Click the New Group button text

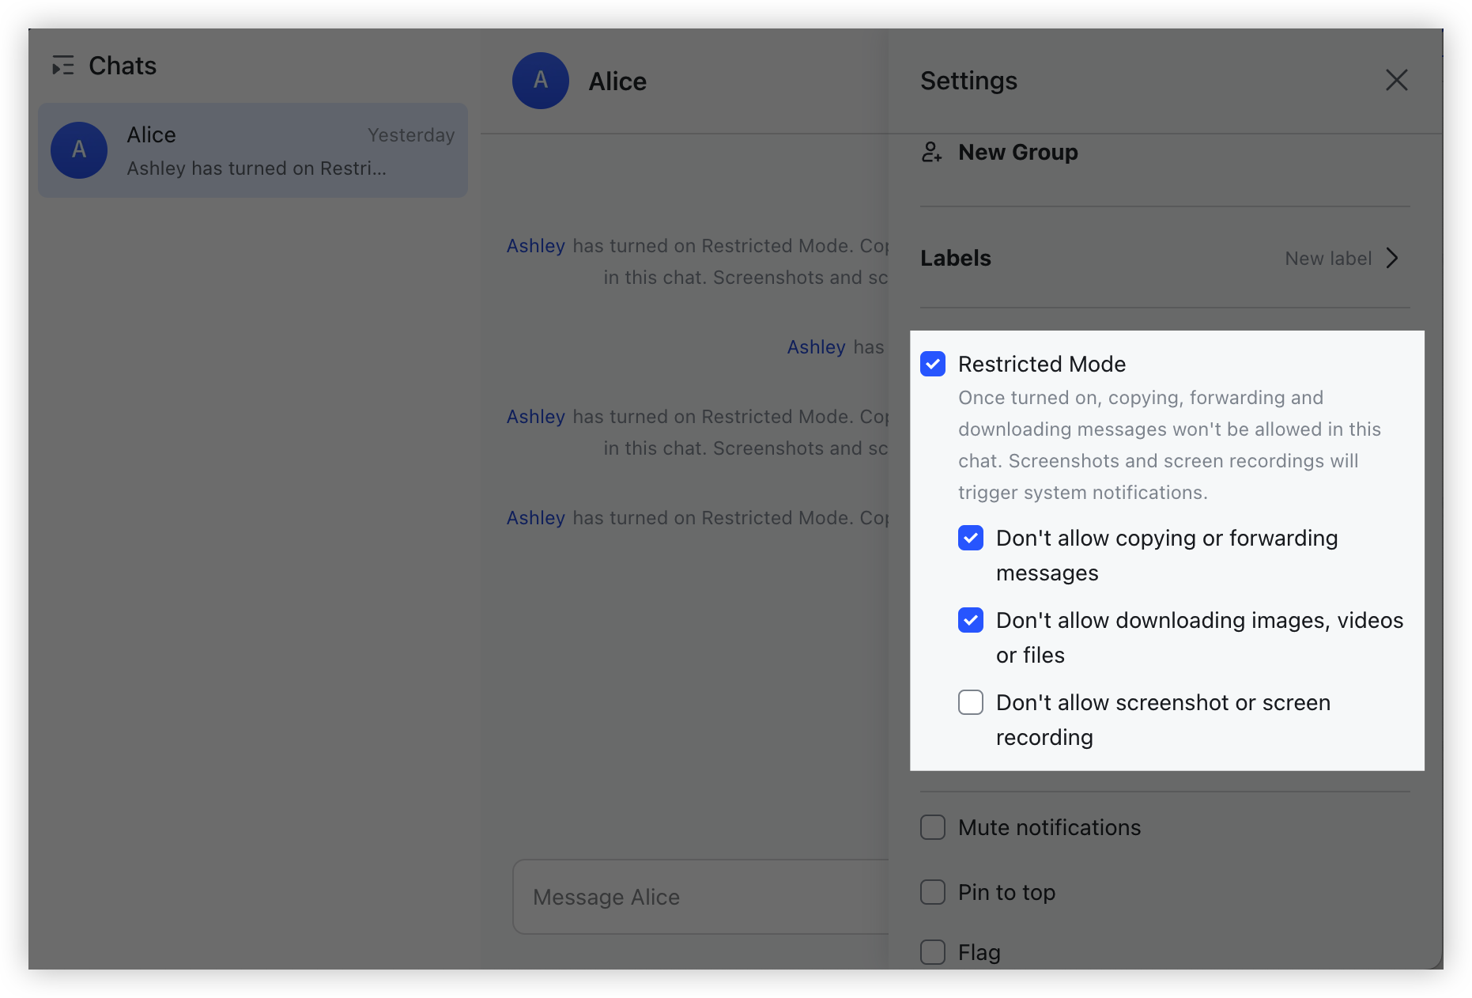point(1018,152)
